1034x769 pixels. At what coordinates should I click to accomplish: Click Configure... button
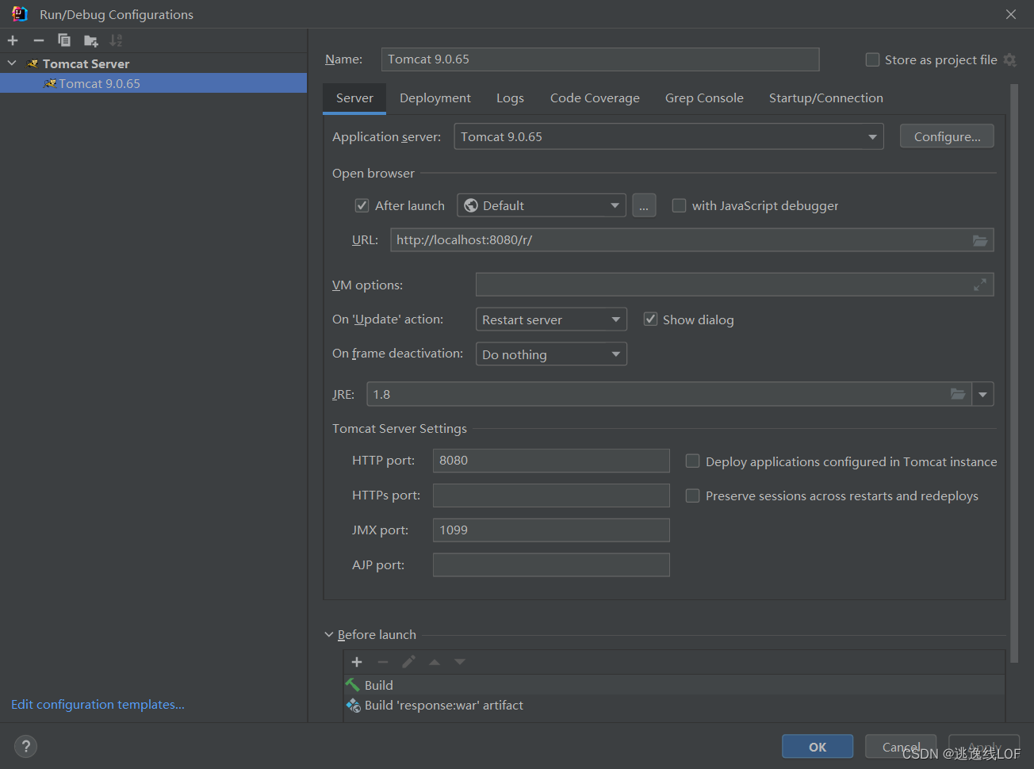[947, 136]
